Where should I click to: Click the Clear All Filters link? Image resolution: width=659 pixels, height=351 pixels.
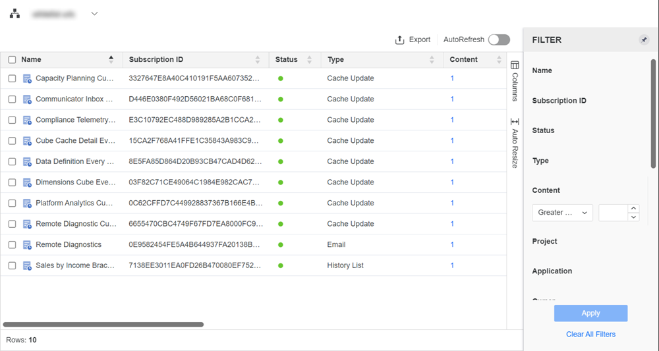point(590,335)
